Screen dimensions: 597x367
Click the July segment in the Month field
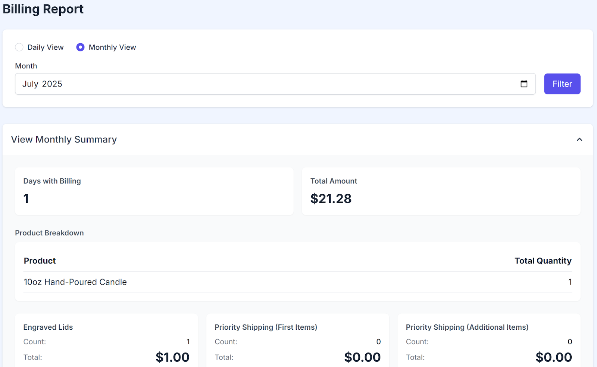(x=30, y=84)
